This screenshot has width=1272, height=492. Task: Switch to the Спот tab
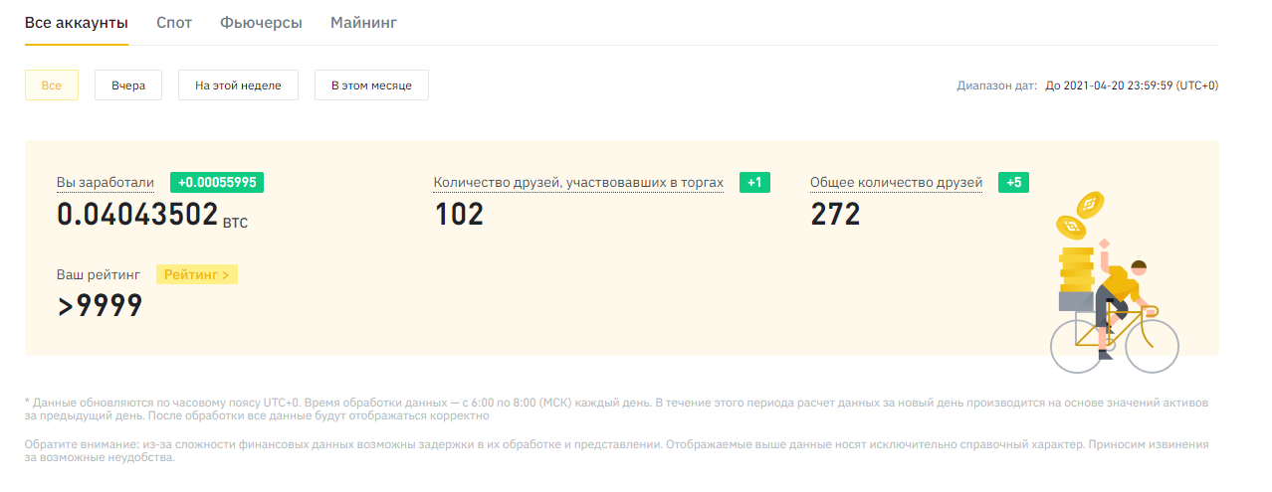174,22
